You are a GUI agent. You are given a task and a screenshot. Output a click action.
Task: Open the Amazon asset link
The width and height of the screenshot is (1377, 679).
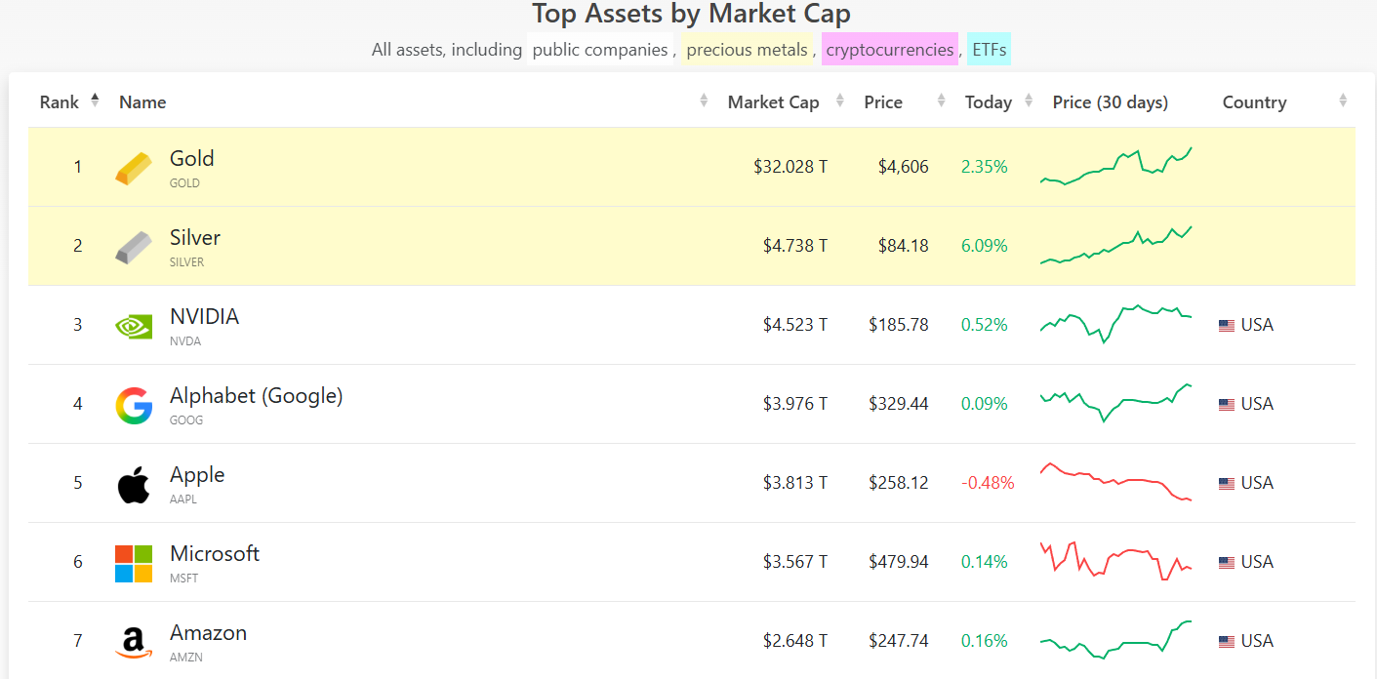pos(208,632)
